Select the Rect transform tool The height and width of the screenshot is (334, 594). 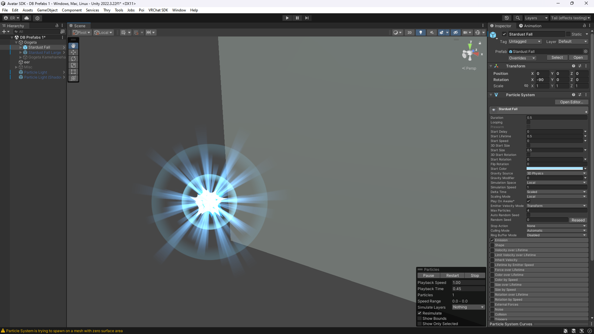click(x=73, y=72)
